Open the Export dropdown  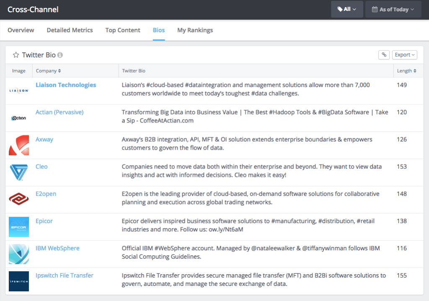(x=405, y=55)
